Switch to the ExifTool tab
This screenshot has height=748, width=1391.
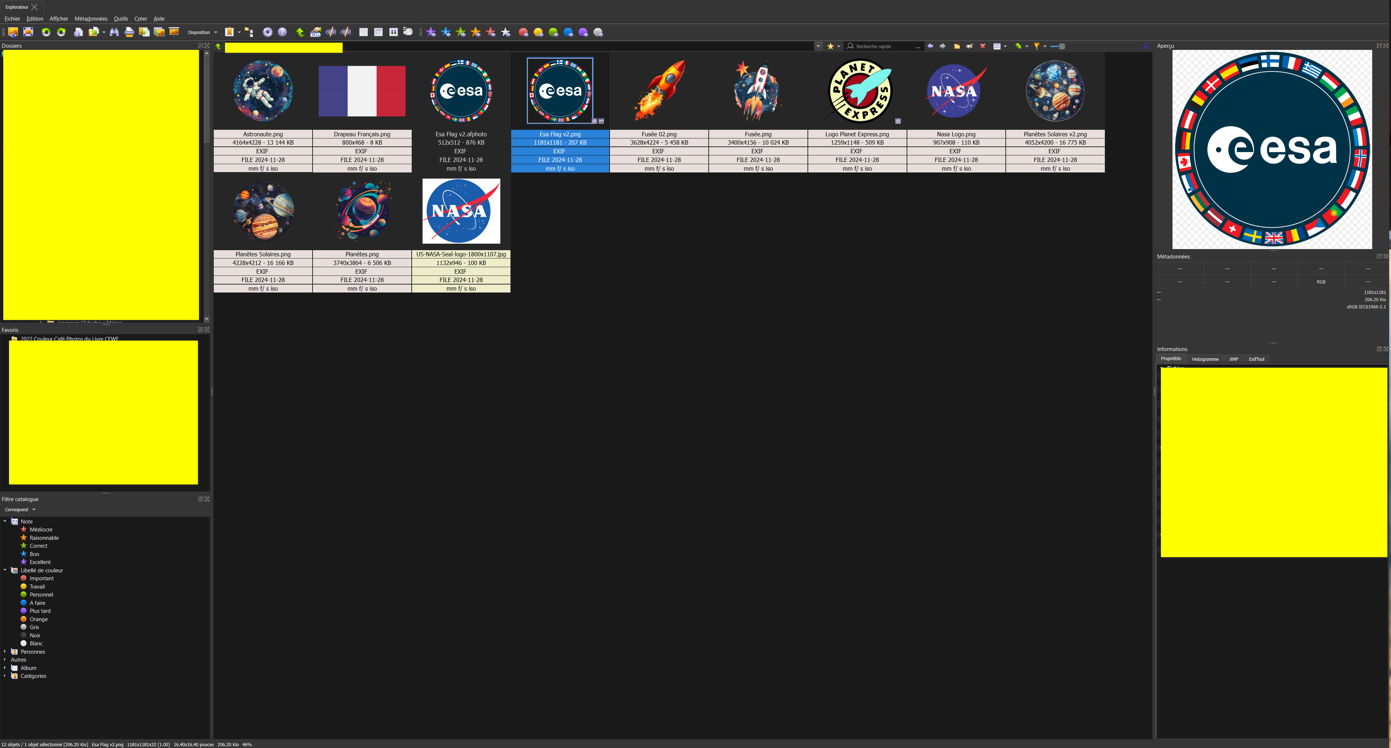(1256, 359)
